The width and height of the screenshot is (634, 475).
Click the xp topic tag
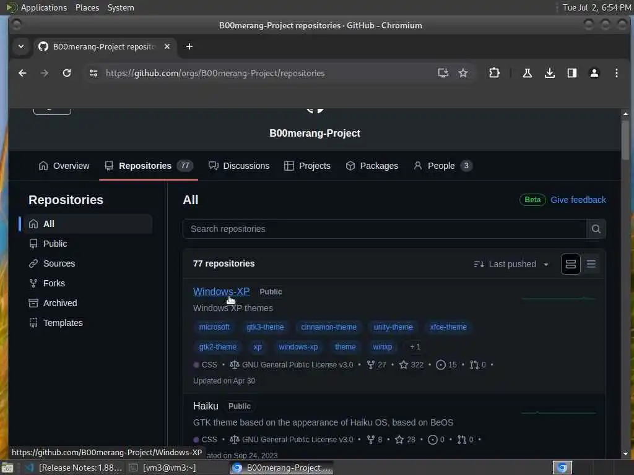click(x=258, y=347)
